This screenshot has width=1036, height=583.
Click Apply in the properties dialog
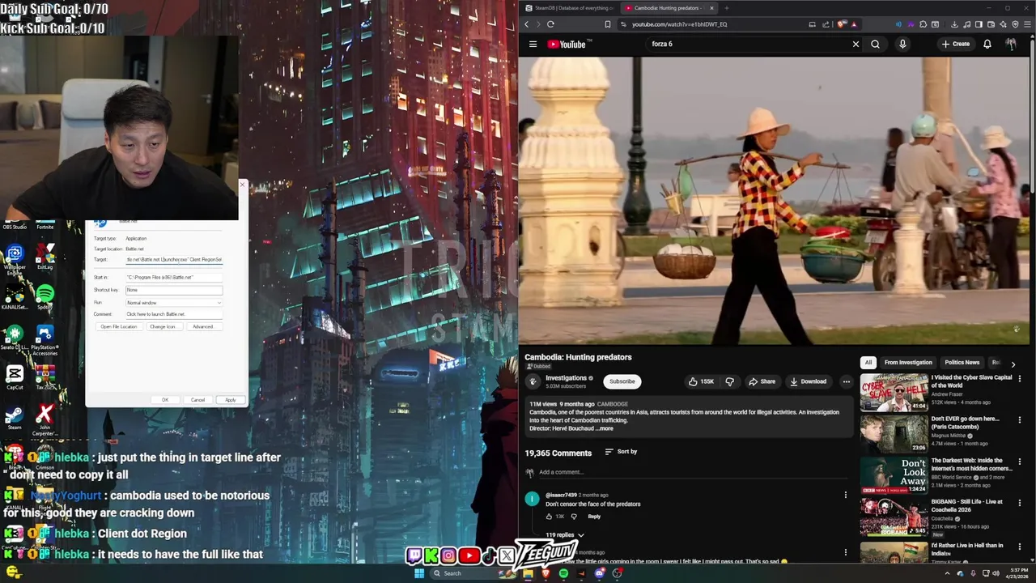(231, 400)
